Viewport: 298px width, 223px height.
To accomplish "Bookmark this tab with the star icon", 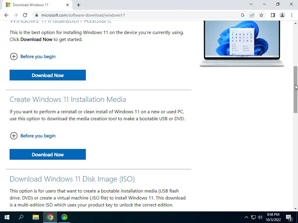I will (x=261, y=15).
